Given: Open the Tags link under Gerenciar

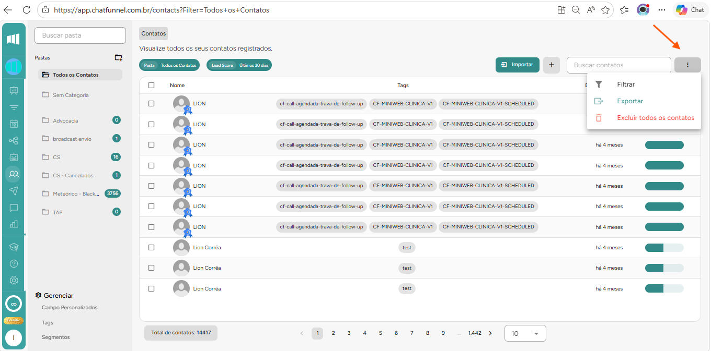Looking at the screenshot, I should (48, 323).
